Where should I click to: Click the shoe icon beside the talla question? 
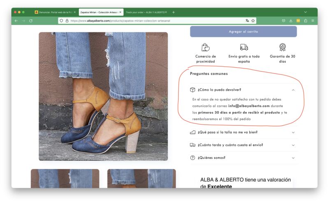pyautogui.click(x=192, y=132)
